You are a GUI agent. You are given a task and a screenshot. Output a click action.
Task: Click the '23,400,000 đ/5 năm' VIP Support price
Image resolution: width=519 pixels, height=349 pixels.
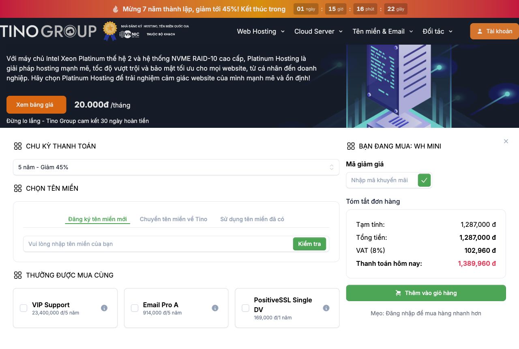tap(56, 313)
